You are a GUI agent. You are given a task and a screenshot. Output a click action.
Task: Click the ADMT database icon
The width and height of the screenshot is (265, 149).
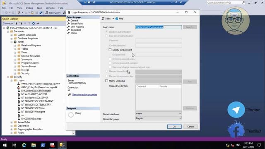click(15, 42)
